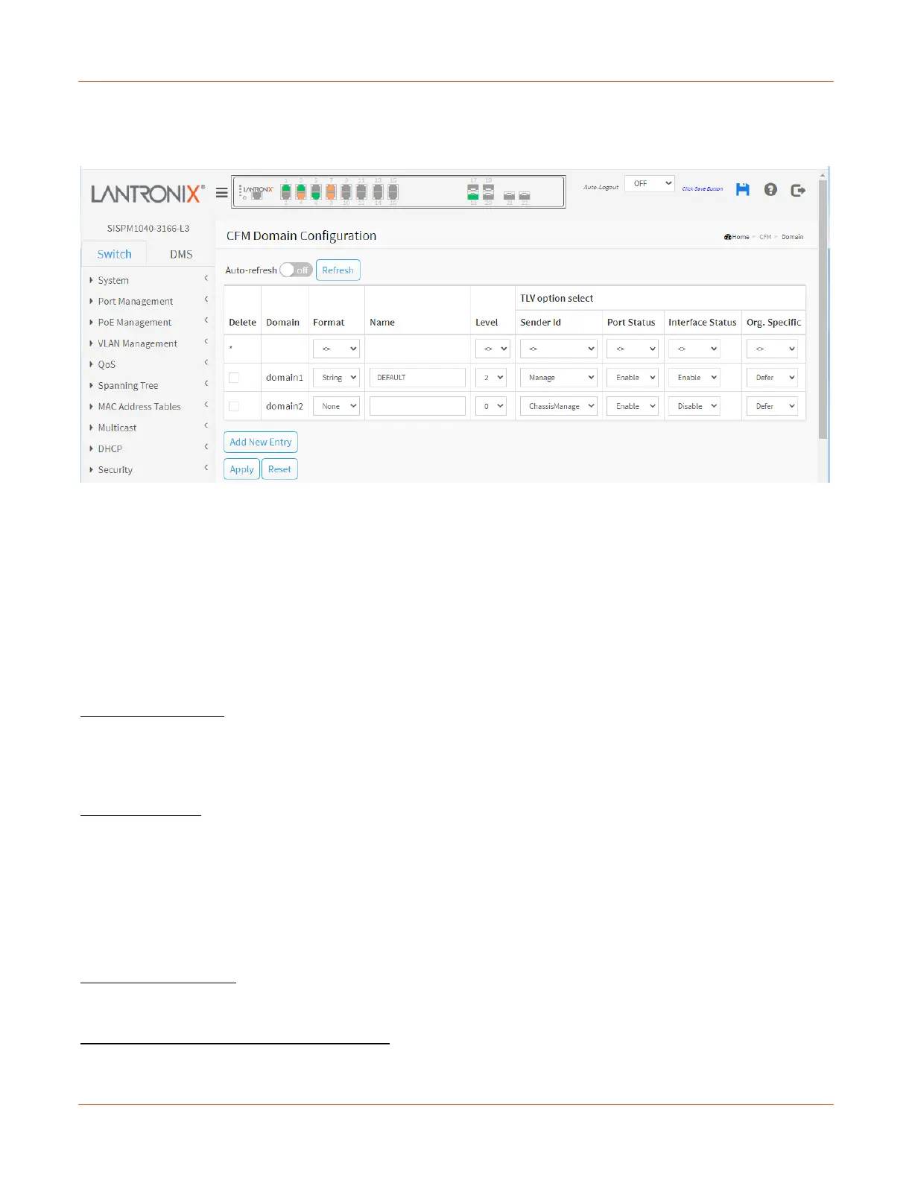The width and height of the screenshot is (912, 1180).
Task: Open the Auto-Logout OFF dropdown
Action: [x=650, y=183]
